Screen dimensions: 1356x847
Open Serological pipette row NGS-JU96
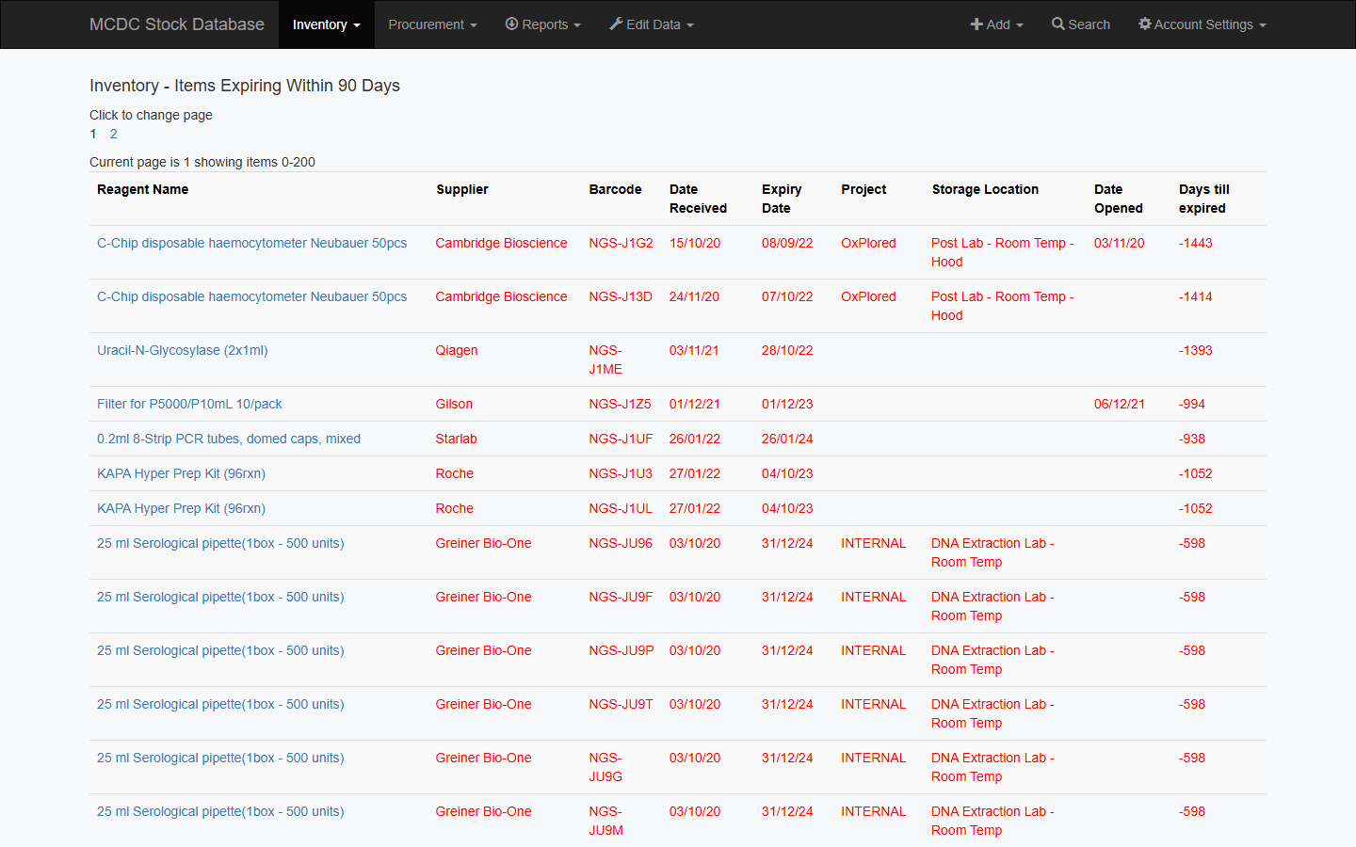click(220, 543)
